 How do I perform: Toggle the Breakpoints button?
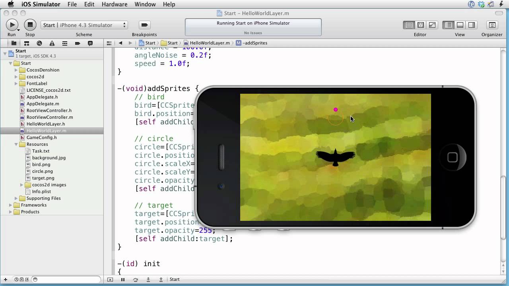pyautogui.click(x=144, y=25)
